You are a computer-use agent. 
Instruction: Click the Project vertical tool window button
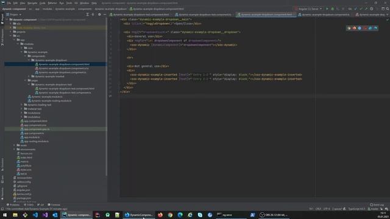[2, 19]
